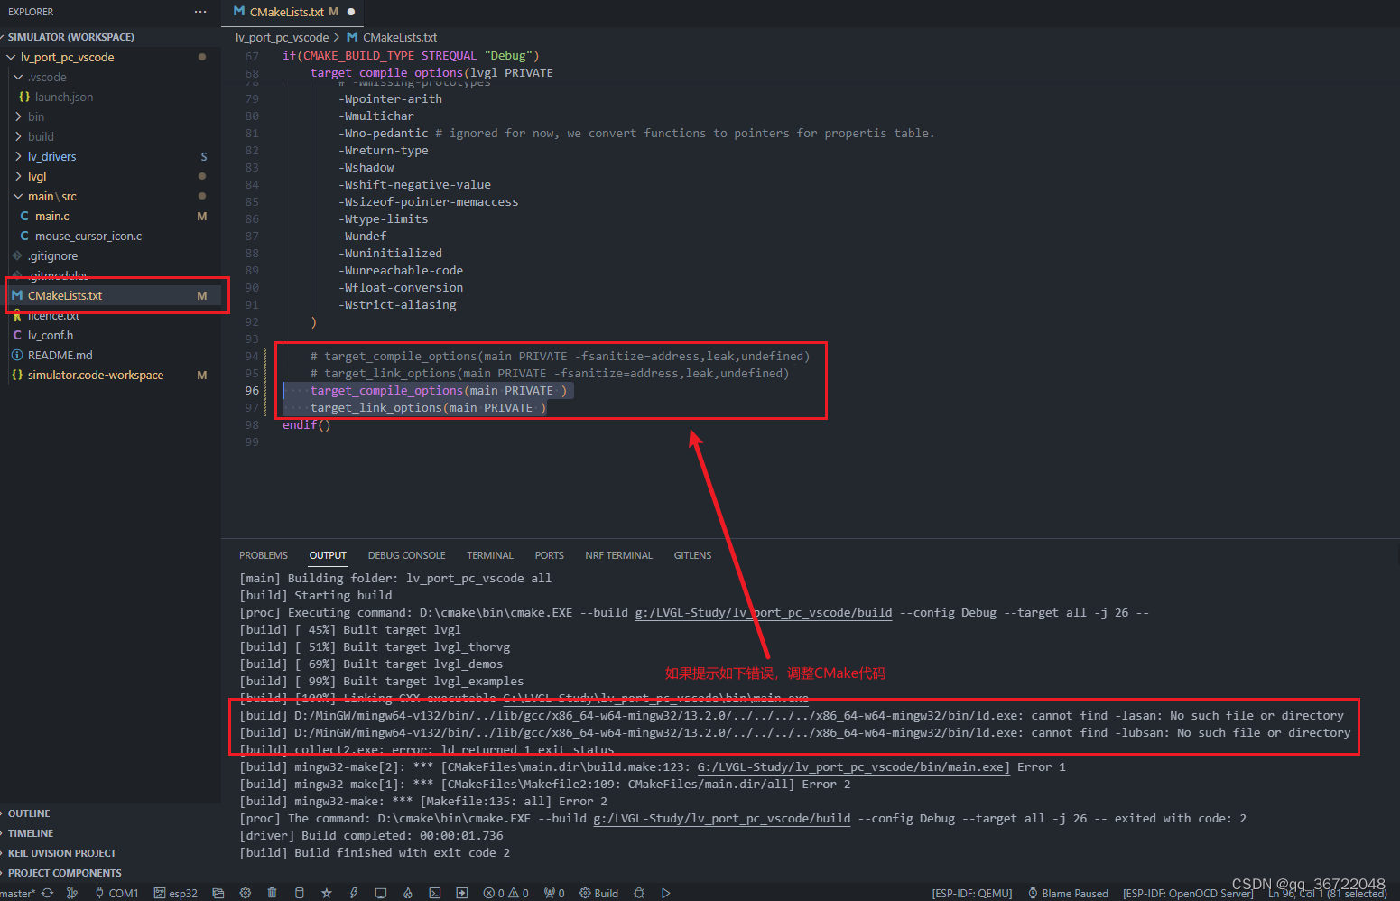Open README.md file
Screen dimensions: 1400x901
[x=60, y=355]
